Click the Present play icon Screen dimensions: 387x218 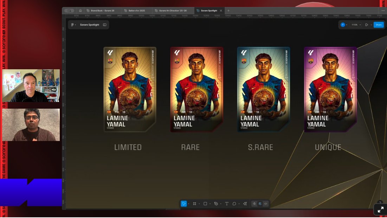click(x=367, y=25)
